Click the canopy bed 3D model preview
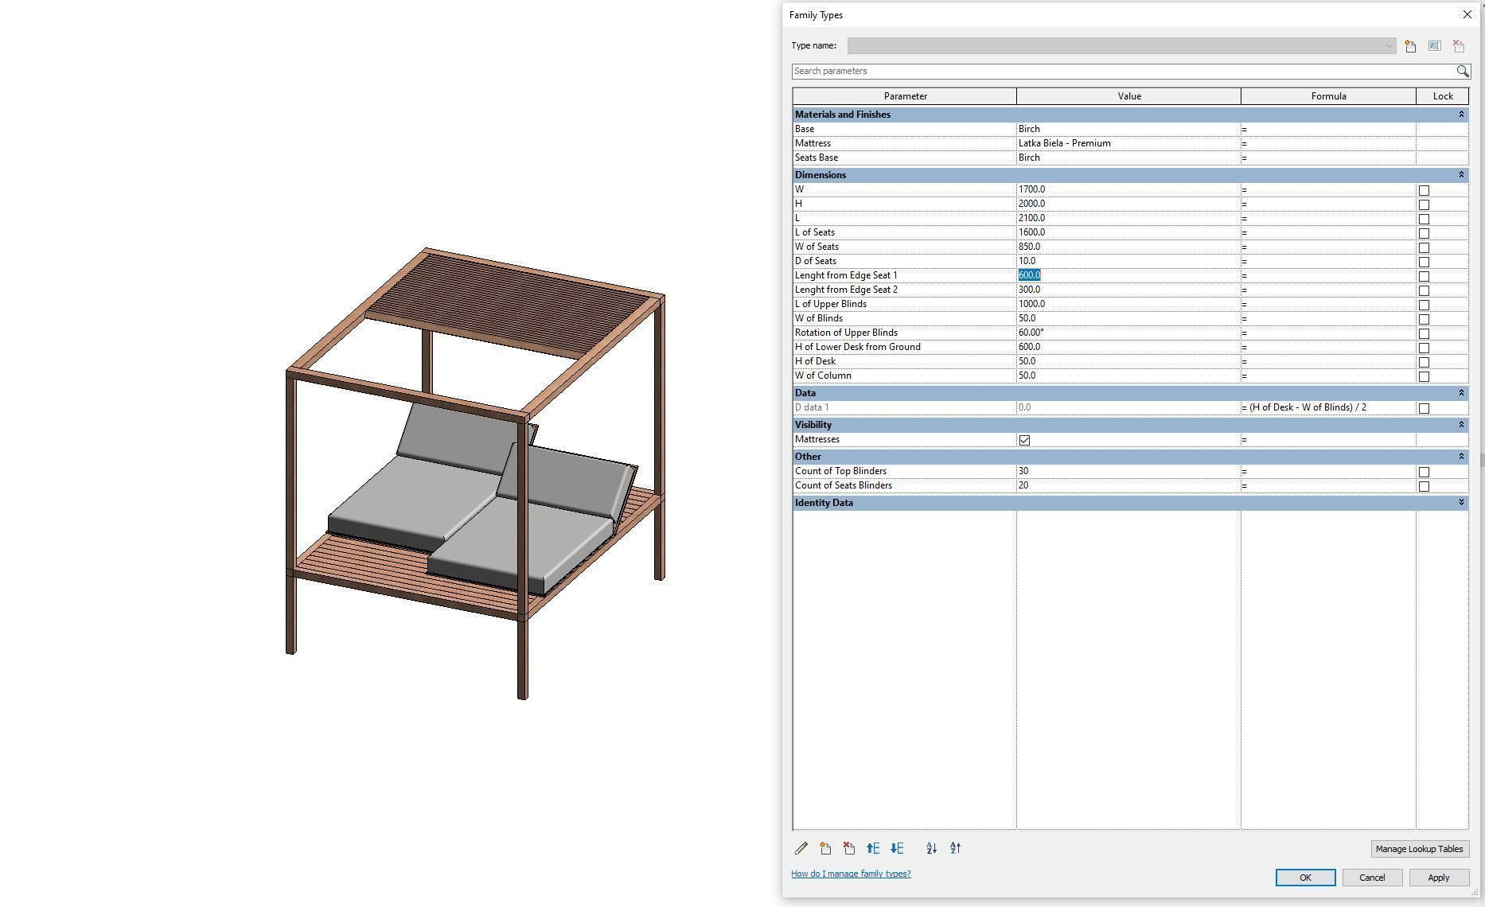The image size is (1485, 907). [475, 473]
